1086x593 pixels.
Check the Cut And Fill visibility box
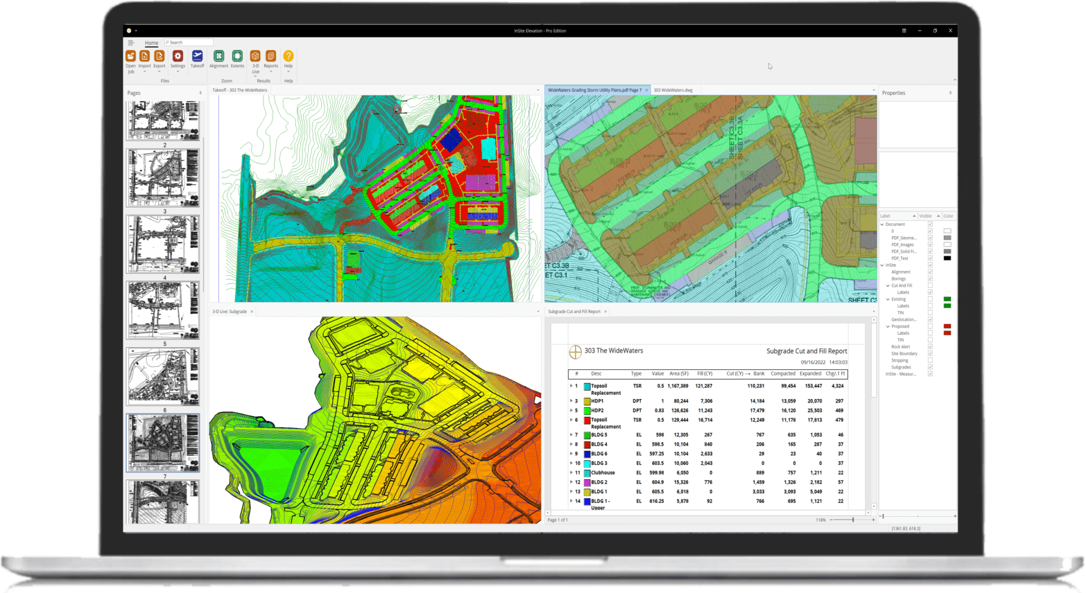click(x=930, y=285)
